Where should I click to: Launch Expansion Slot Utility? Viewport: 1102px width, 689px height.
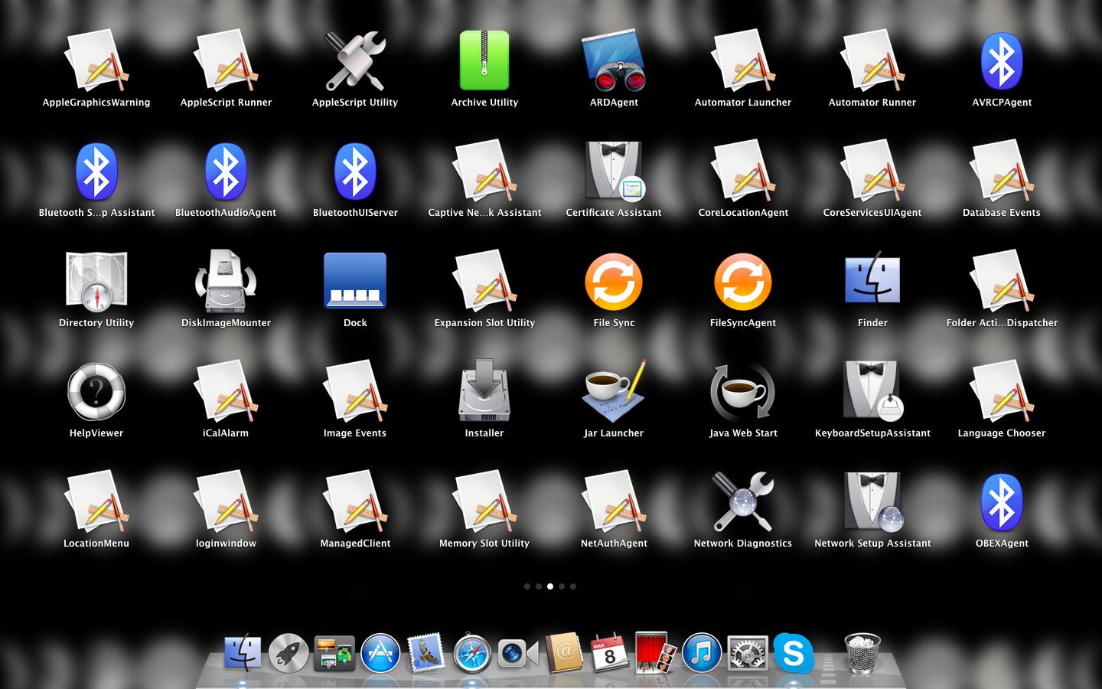coord(484,281)
